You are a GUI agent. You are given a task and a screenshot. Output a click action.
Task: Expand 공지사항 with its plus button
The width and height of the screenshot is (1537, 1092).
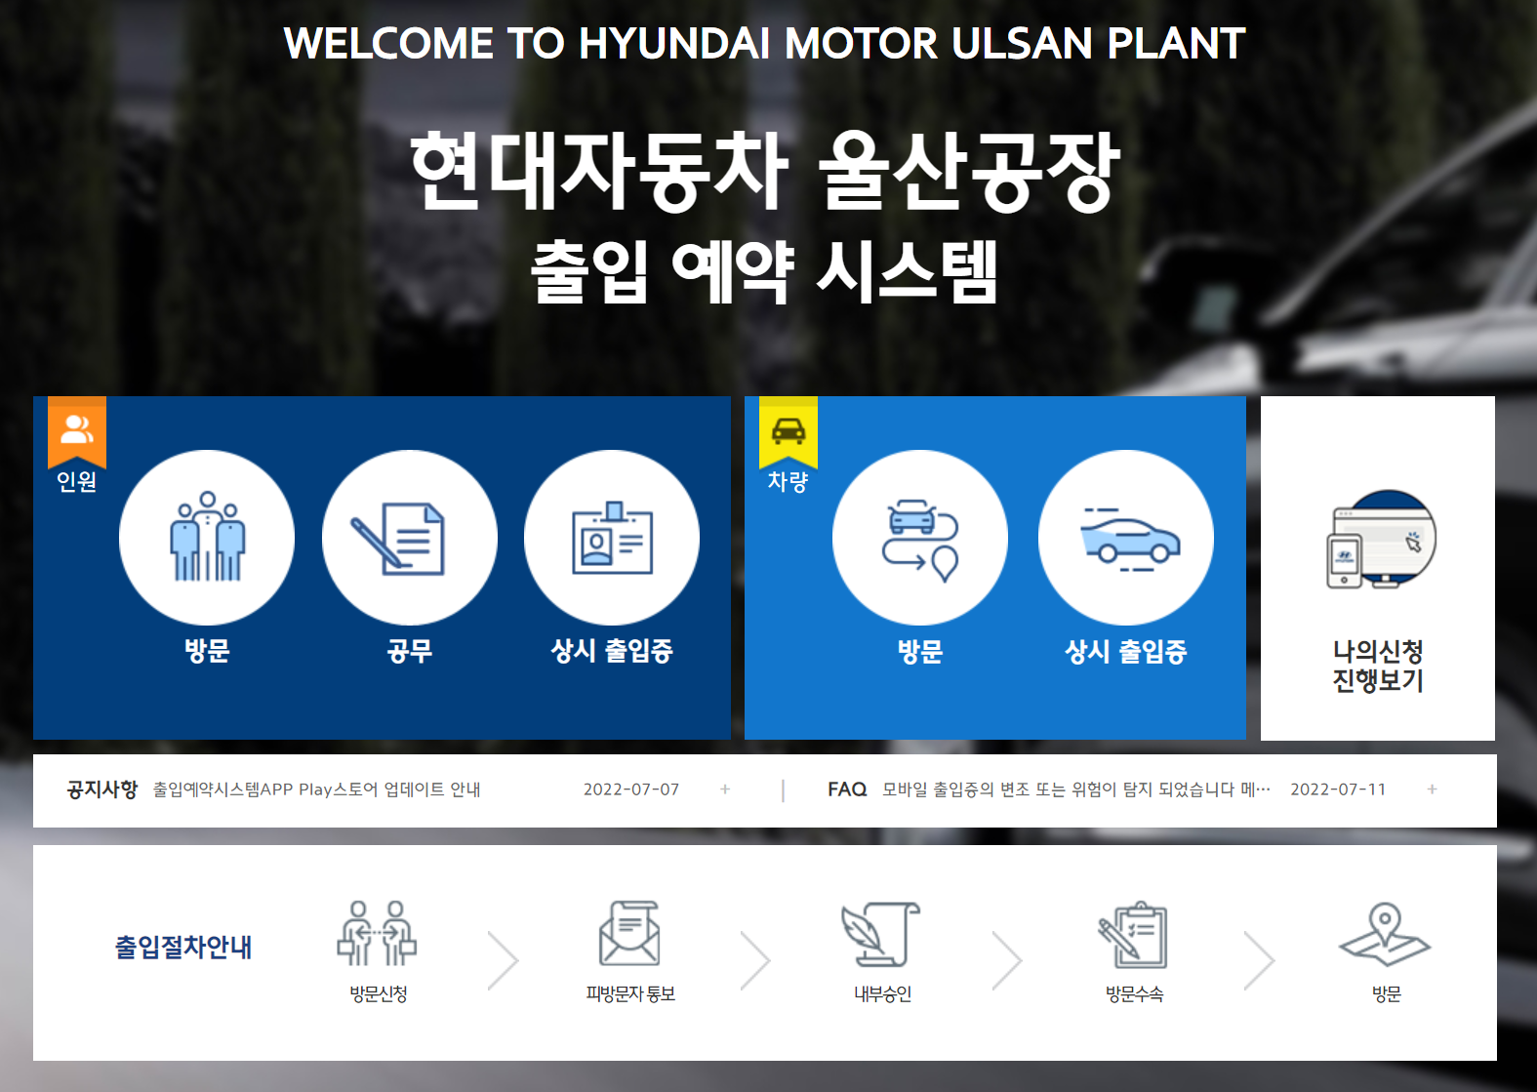tap(725, 789)
